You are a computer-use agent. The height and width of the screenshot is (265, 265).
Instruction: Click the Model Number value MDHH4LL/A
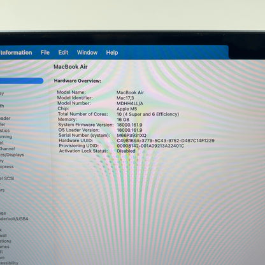130,103
